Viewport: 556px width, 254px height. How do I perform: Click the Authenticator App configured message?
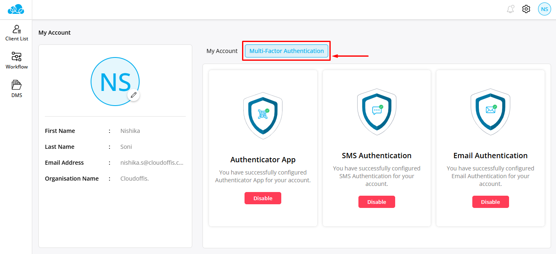tap(263, 176)
